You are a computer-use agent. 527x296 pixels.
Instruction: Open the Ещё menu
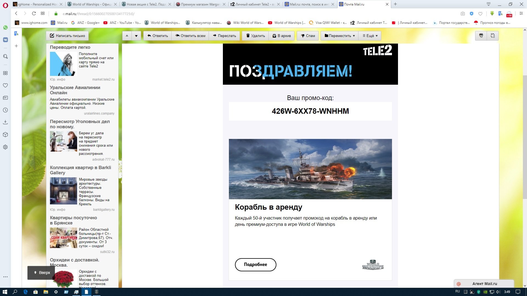[x=370, y=36]
